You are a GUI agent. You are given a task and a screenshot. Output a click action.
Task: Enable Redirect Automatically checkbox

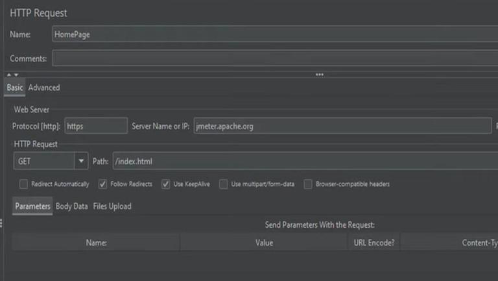pos(24,184)
